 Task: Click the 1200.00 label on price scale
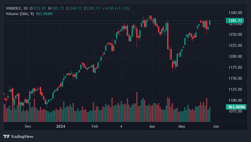[x=235, y=56]
